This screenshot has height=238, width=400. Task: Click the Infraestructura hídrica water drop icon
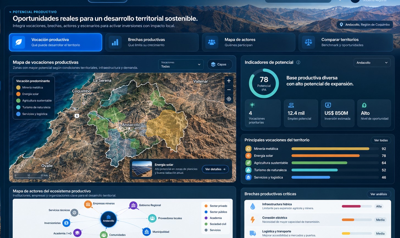click(253, 206)
